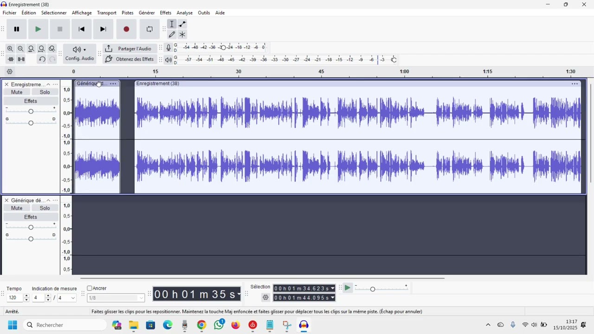The height and width of the screenshot is (334, 594).
Task: Click the playback meter speaker icon
Action: (x=168, y=60)
